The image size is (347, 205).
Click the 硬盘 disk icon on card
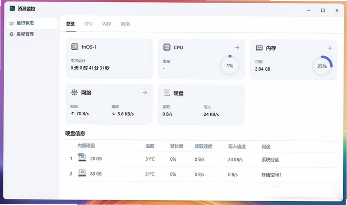click(x=167, y=93)
